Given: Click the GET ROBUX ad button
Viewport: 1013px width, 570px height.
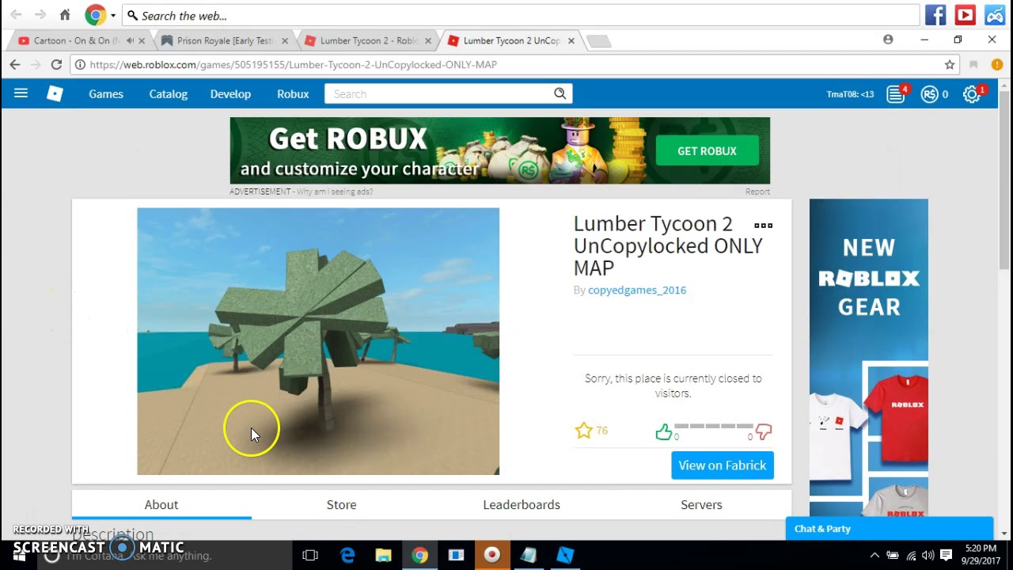Looking at the screenshot, I should (707, 150).
